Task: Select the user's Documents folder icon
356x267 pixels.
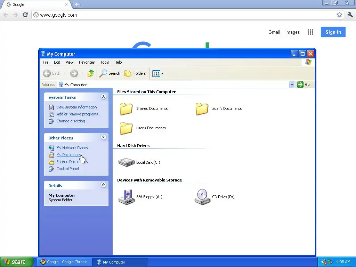Action: click(x=126, y=128)
